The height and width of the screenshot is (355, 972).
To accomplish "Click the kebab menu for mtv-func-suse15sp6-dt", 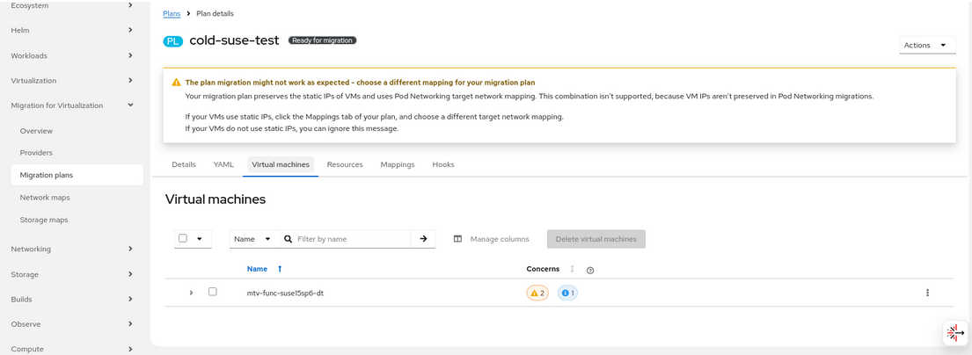I will tap(927, 293).
